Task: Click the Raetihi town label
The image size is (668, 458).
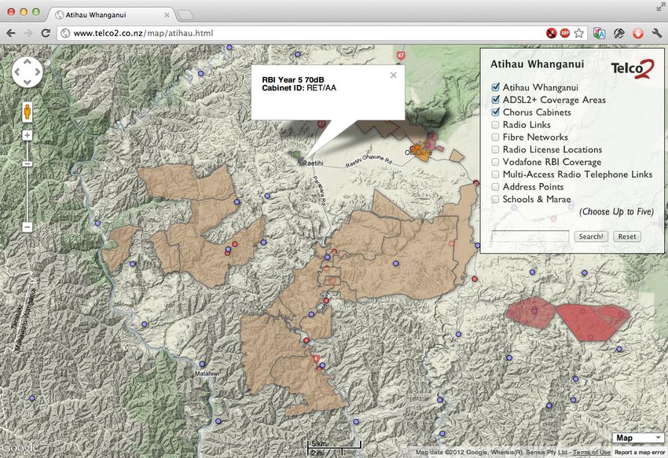Action: click(313, 163)
